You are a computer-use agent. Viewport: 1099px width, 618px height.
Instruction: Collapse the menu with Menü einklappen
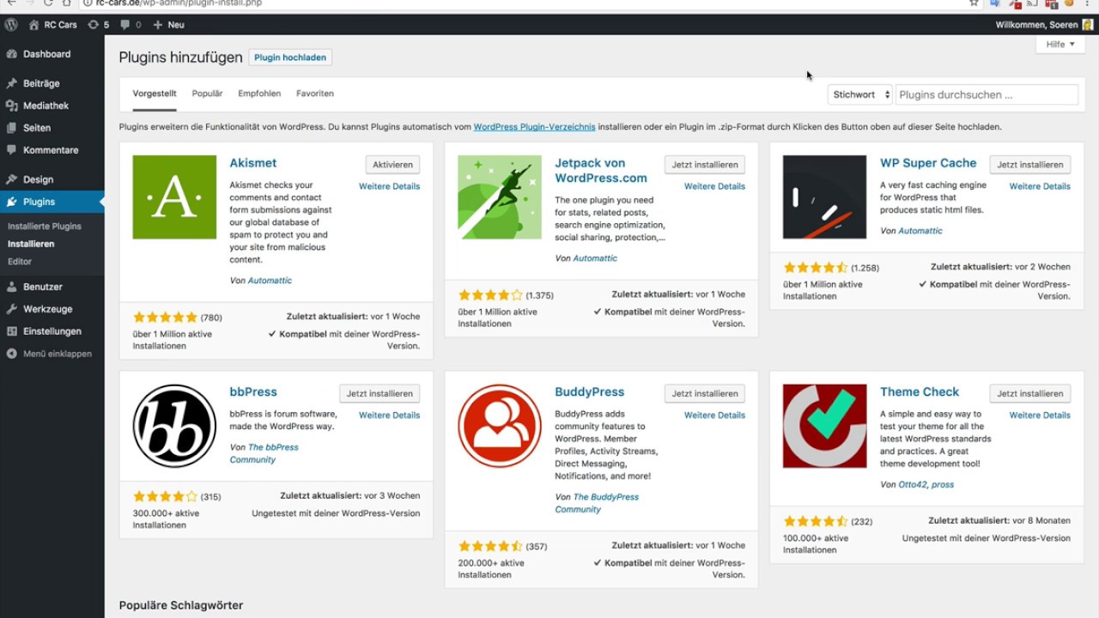tap(52, 354)
